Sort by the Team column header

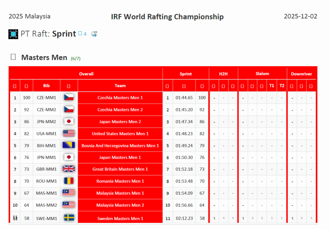coord(120,86)
